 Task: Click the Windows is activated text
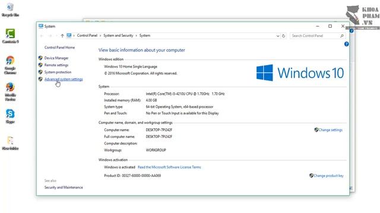[x=119, y=167]
